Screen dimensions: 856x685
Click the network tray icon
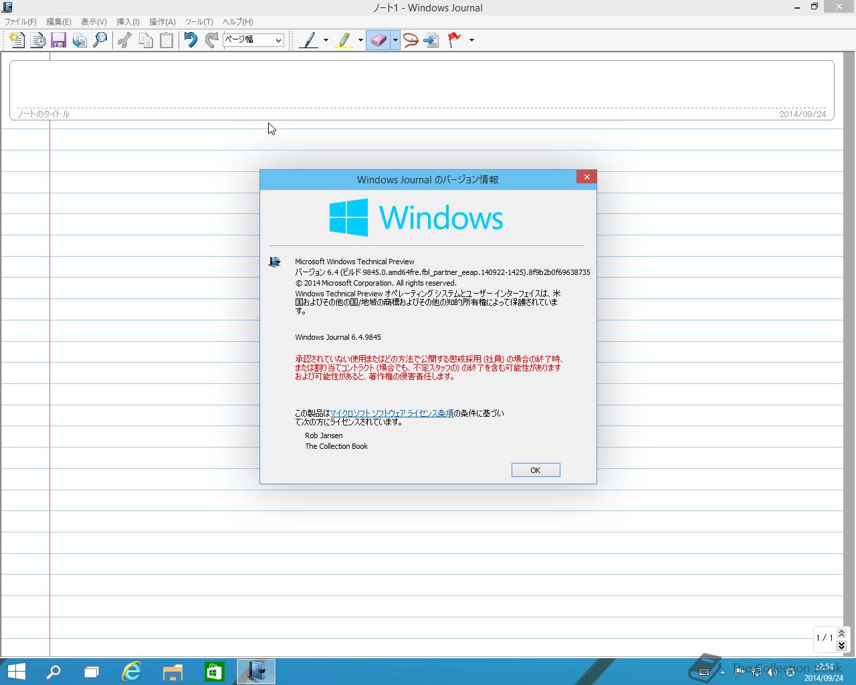756,672
